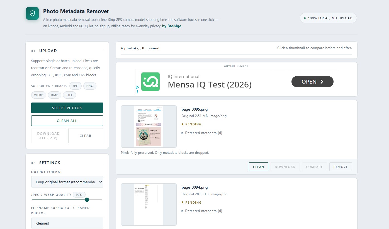Viewport: 389px width, 229px height.
Task: Click the BMP format chip
Action: 55,95
